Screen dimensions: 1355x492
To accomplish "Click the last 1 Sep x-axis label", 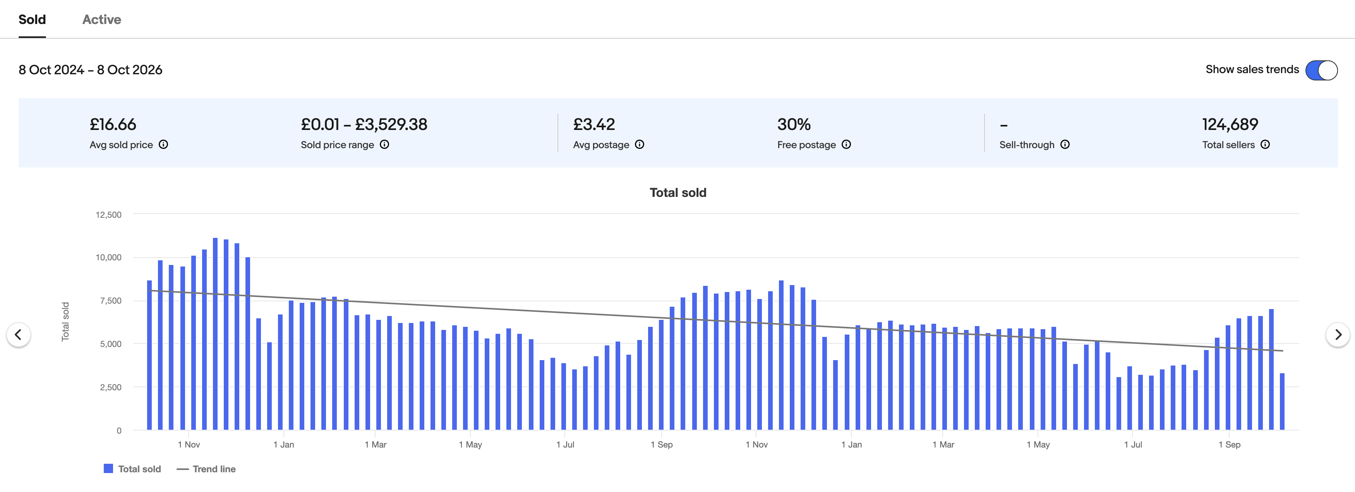I will (x=1229, y=445).
